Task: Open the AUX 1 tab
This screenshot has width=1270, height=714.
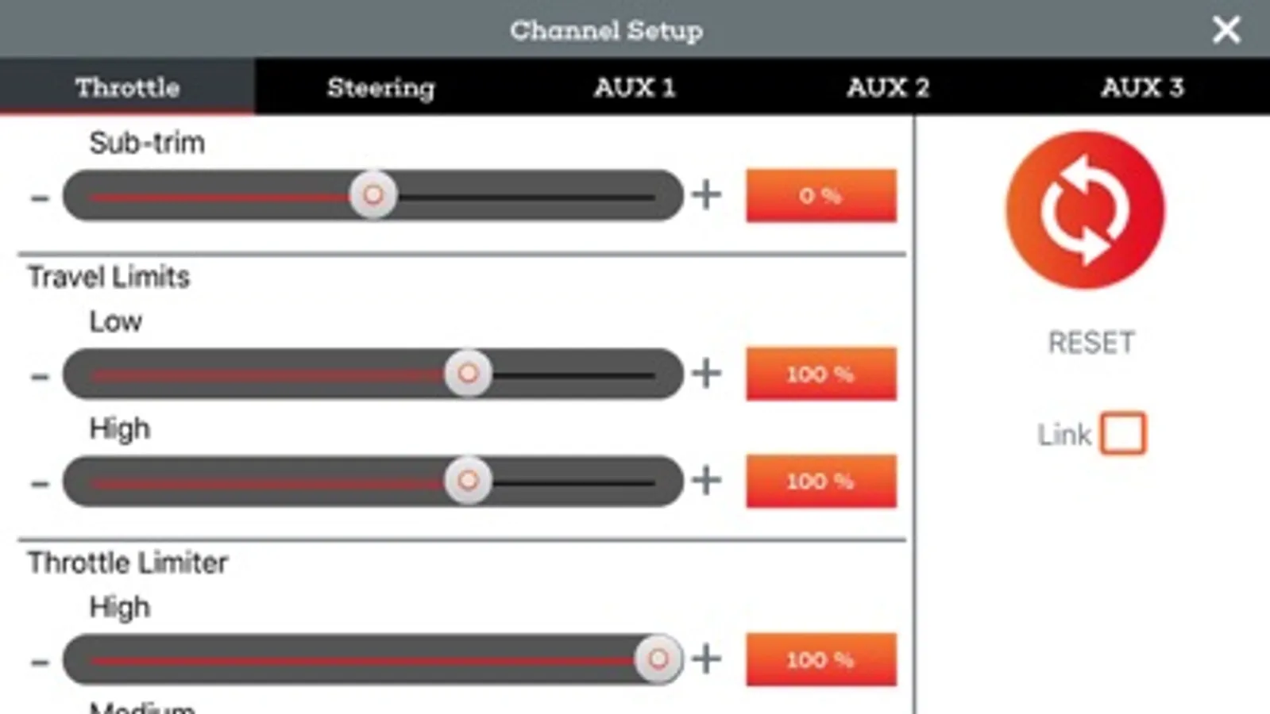Action: [635, 86]
